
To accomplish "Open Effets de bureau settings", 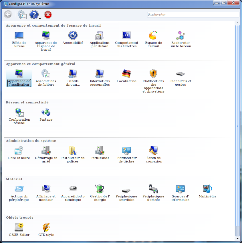I will [19, 39].
